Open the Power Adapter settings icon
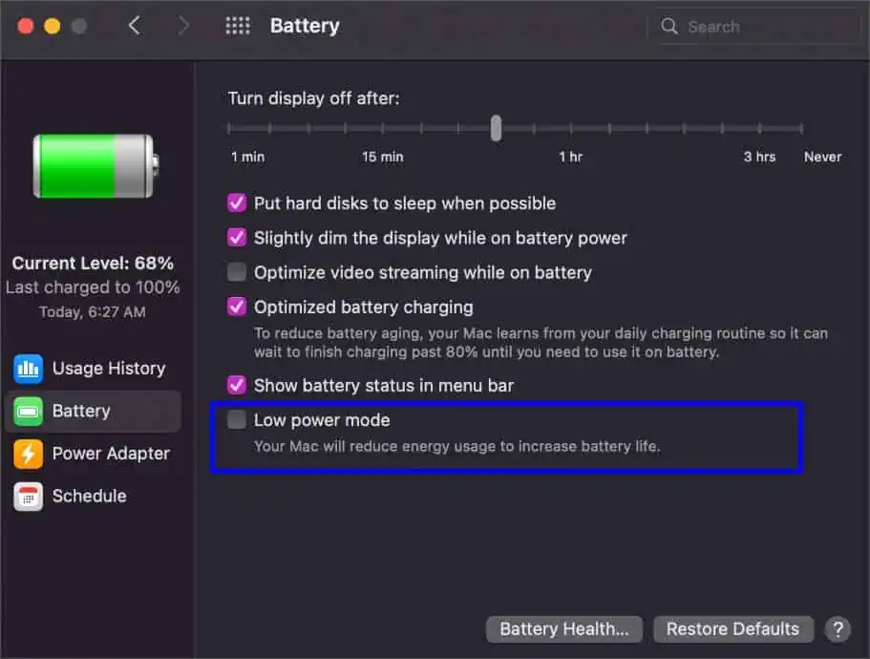The width and height of the screenshot is (870, 659). pos(28,454)
